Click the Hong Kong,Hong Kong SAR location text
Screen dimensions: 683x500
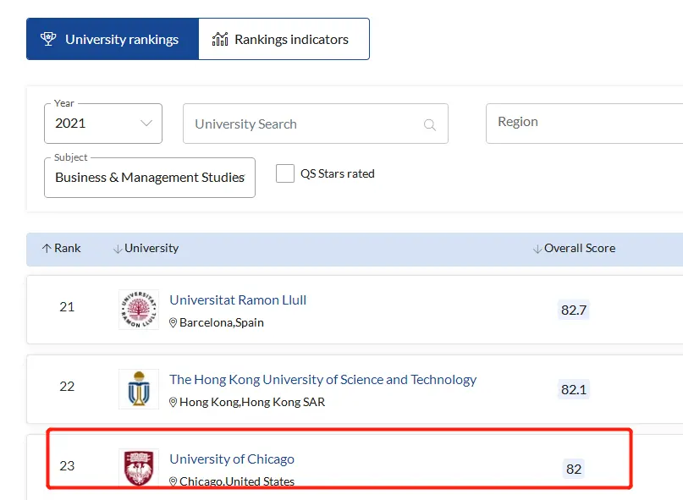[x=252, y=402]
